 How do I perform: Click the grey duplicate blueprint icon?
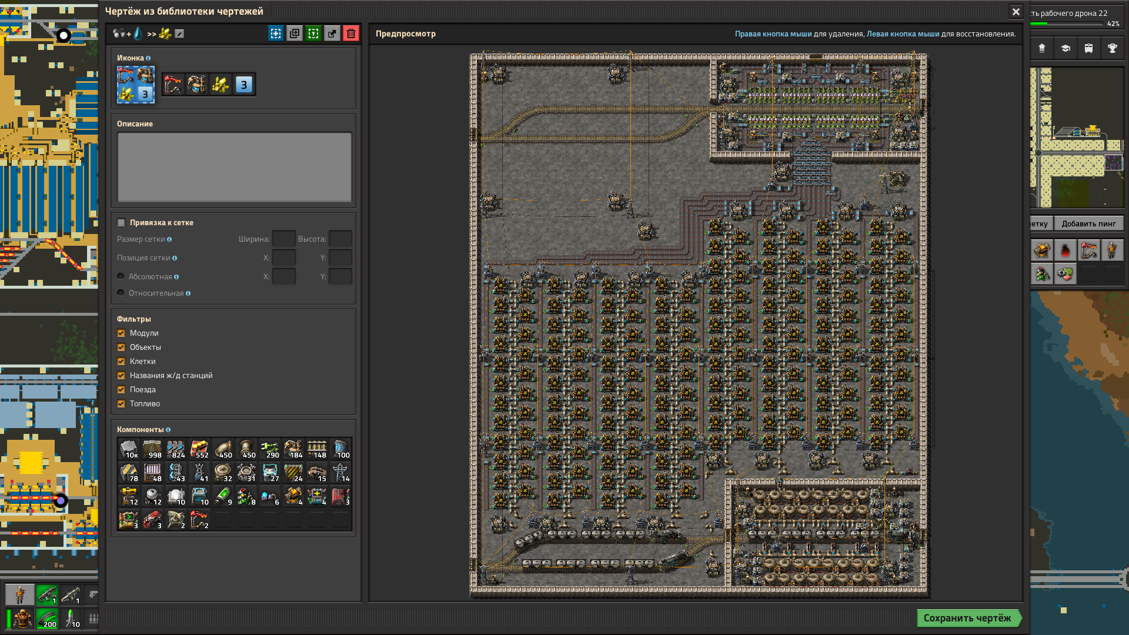tap(295, 34)
